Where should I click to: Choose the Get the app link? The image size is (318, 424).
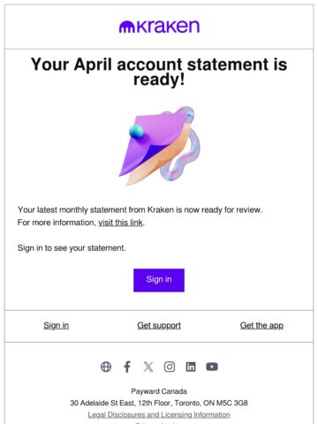261,326
